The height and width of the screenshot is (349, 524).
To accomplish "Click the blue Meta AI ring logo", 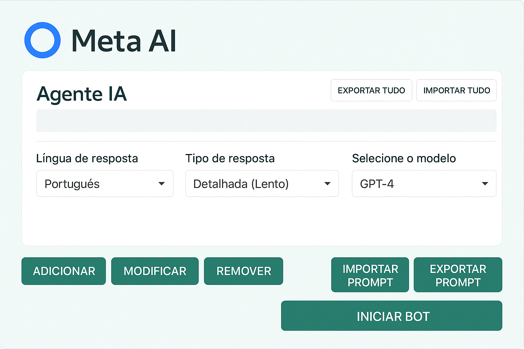I will (x=43, y=40).
